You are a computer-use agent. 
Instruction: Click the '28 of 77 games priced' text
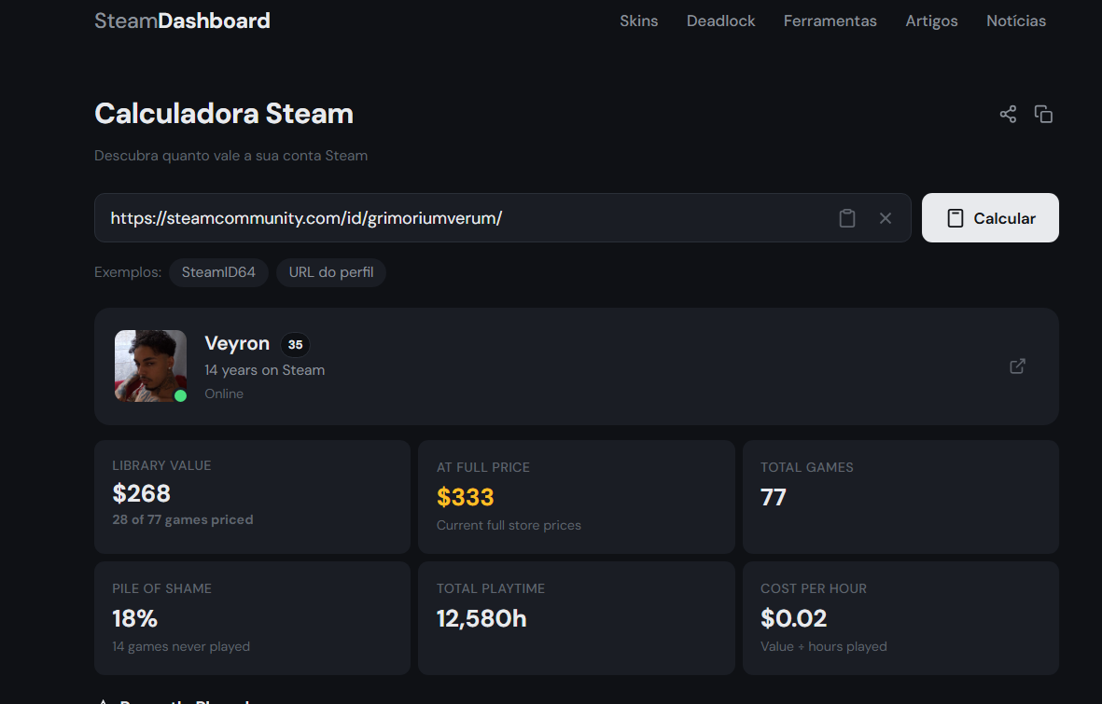tap(183, 520)
